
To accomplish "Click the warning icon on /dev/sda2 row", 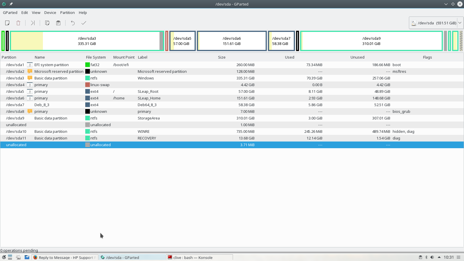I will coord(30,71).
